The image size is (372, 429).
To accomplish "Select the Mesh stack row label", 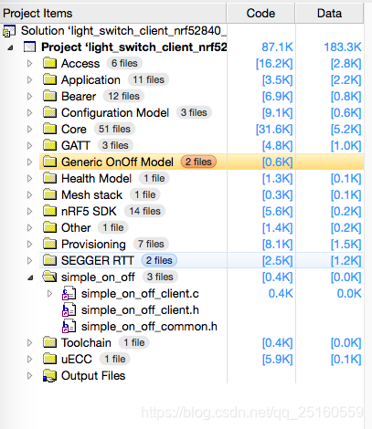I will coord(91,194).
